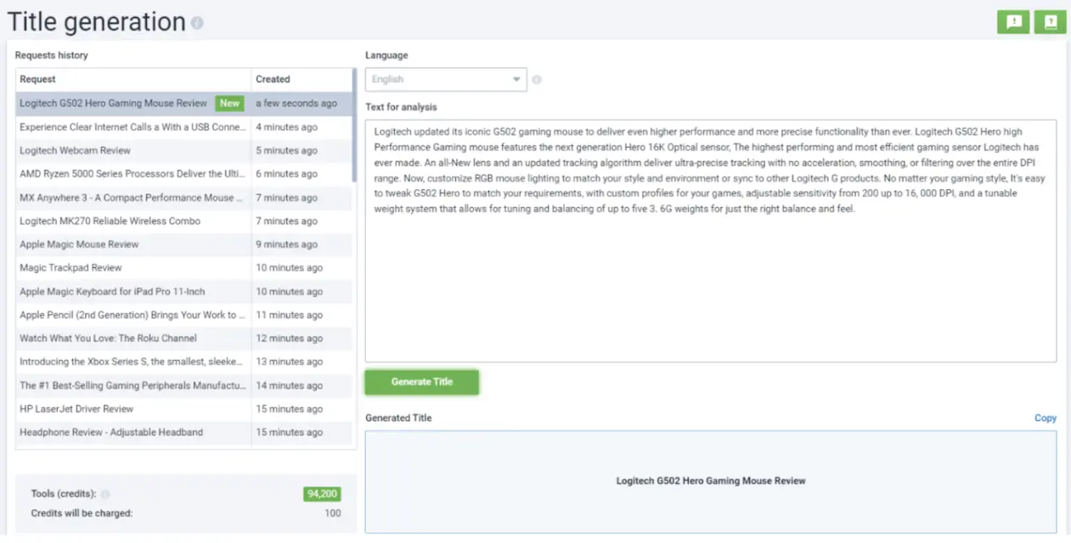Click the info icon next to Tools (credits)
1071x543 pixels.
point(105,495)
